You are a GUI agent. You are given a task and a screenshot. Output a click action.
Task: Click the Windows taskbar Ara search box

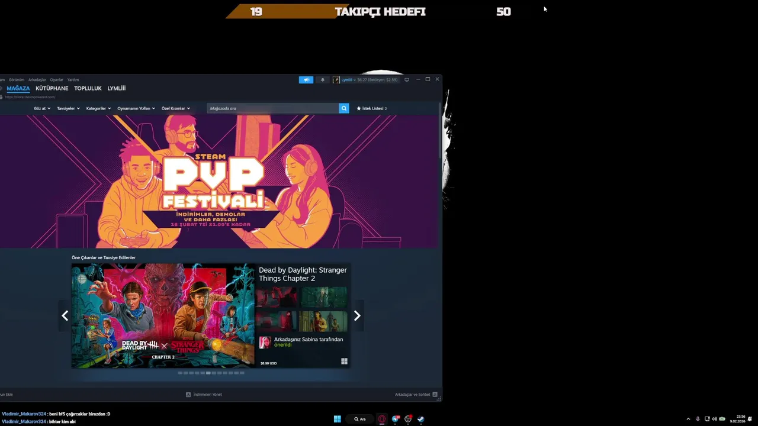361,419
